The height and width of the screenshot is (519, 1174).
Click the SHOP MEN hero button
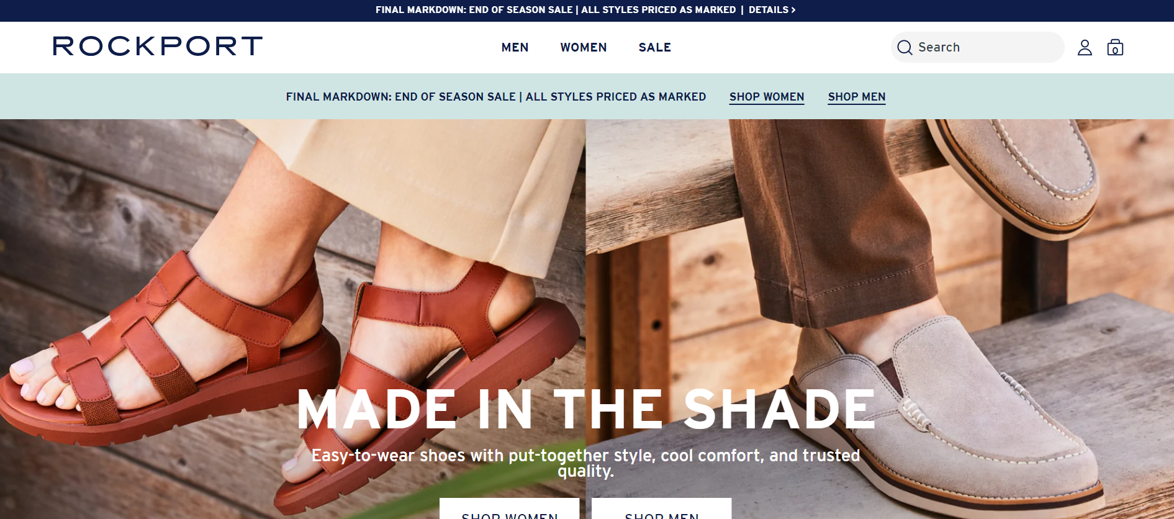661,509
